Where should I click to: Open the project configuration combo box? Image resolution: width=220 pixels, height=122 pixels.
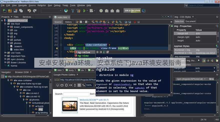(x=51, y=11)
